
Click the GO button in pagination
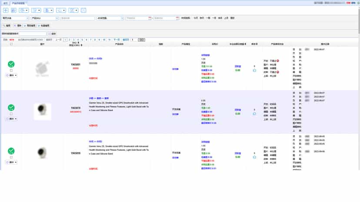pos(141,39)
